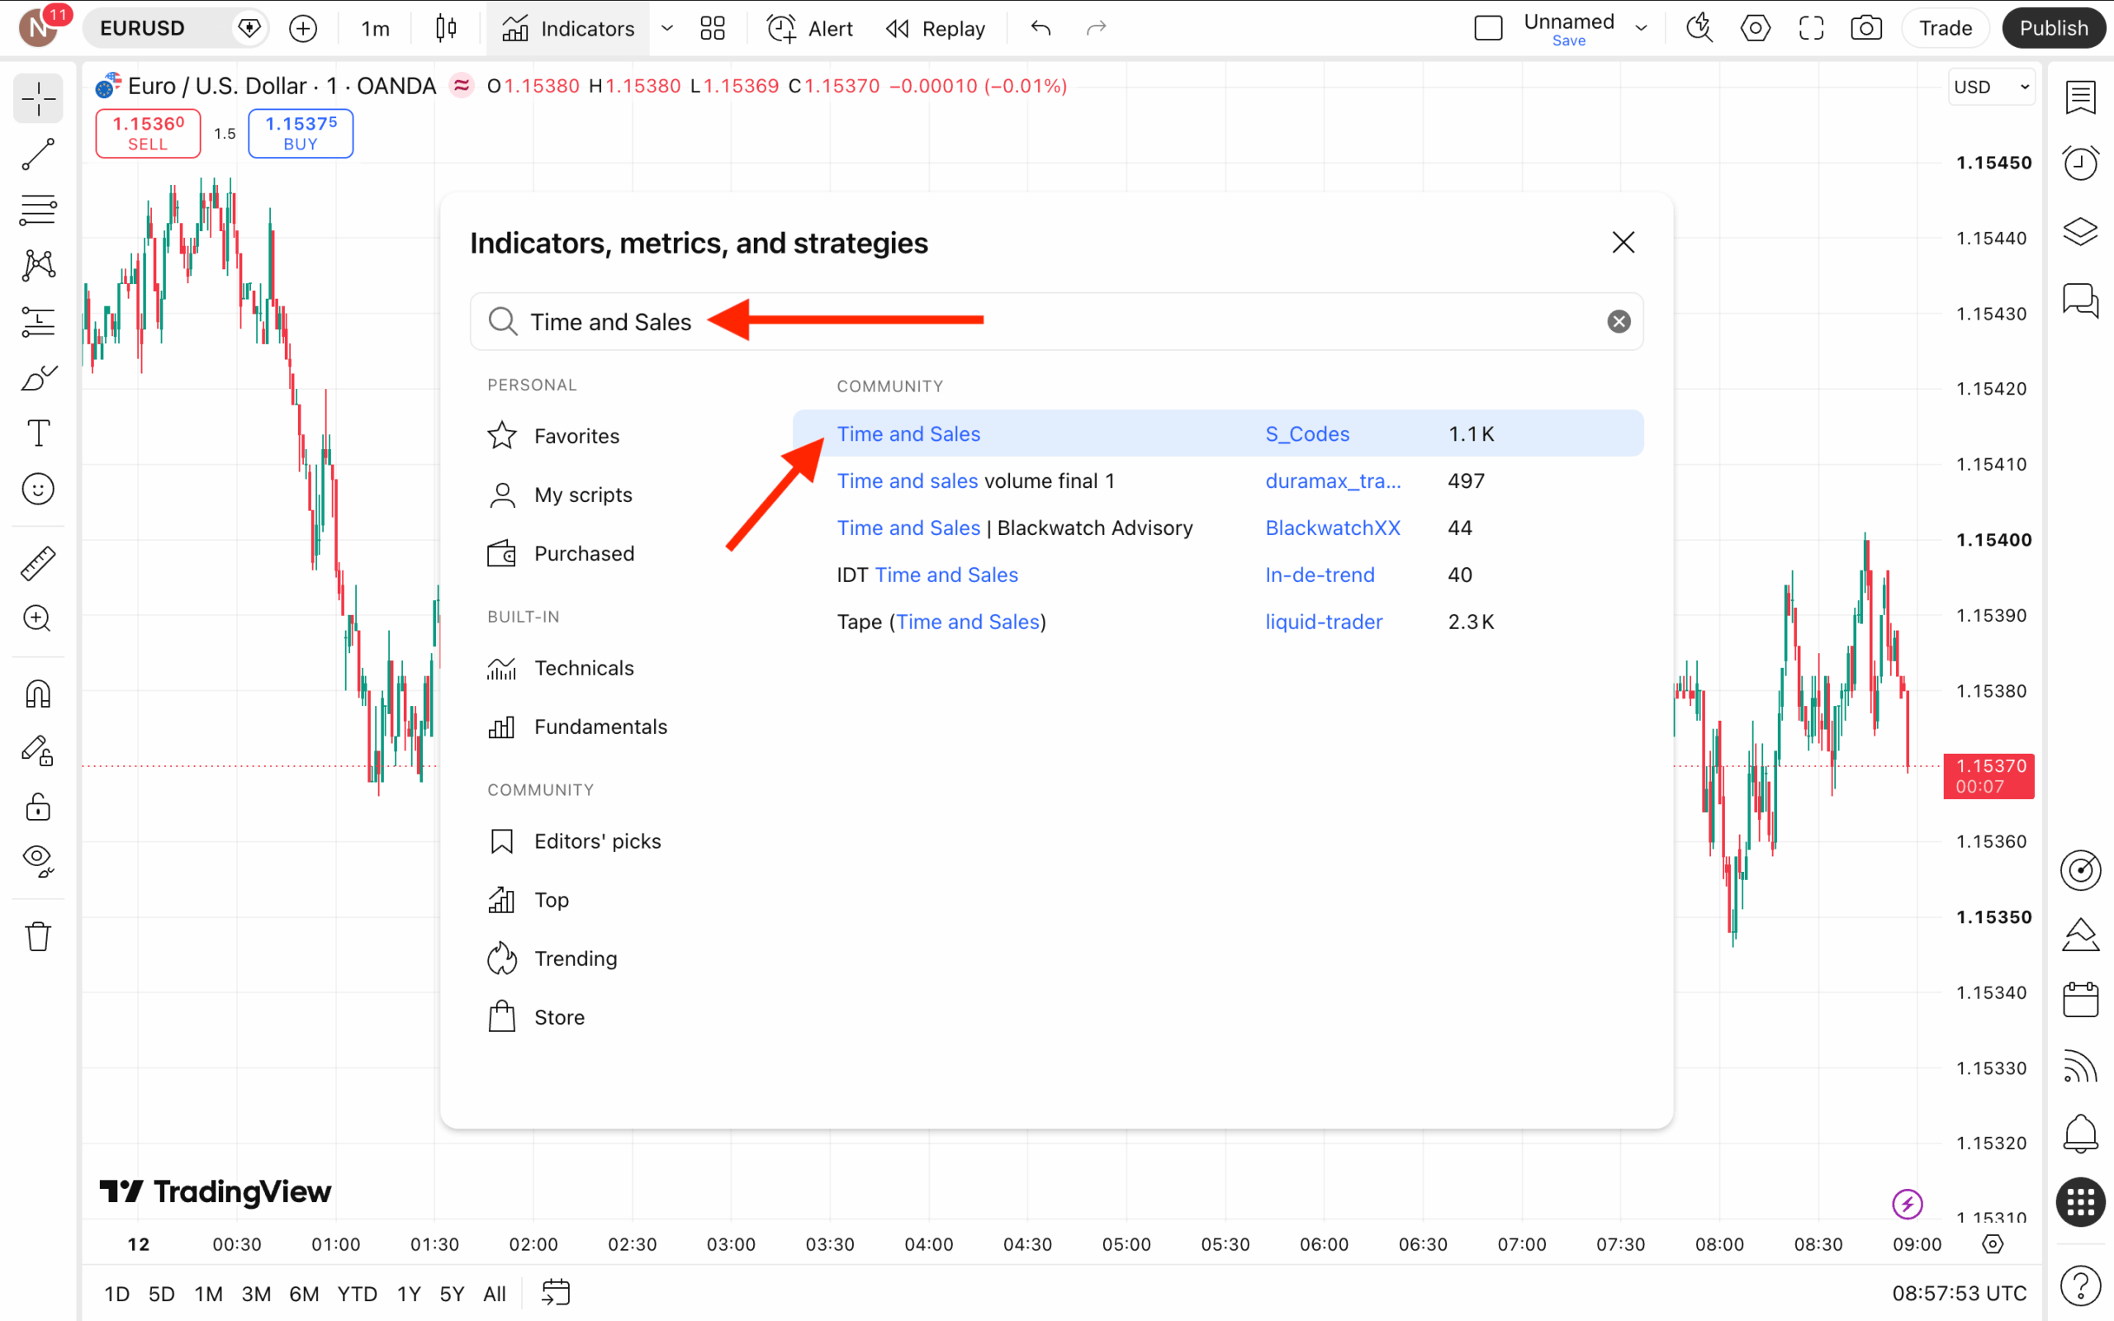Viewport: 2114px width, 1321px height.
Task: Select the Fundamentals category
Action: pyautogui.click(x=576, y=726)
